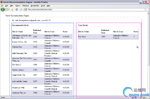Viewport: 150px width, 99px height.
Task: Select 'Steamboat Willie' movie name
Action: coord(18,88)
